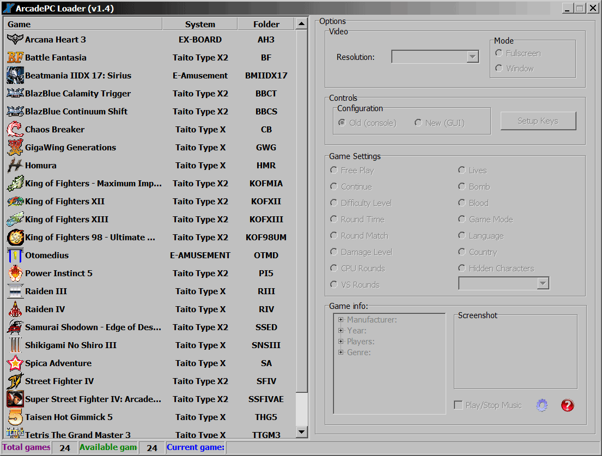The width and height of the screenshot is (602, 456).
Task: Click the game list scroll down arrow
Action: 301,433
